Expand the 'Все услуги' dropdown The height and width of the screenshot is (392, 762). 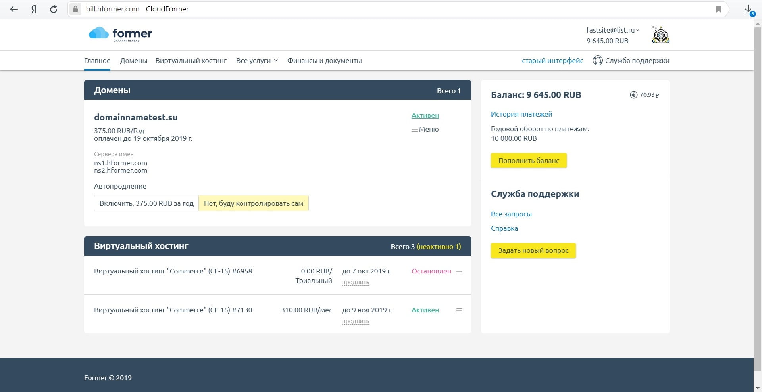click(x=257, y=61)
